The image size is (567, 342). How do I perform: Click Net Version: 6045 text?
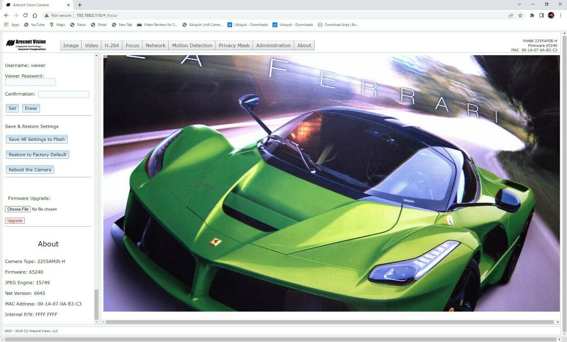[x=25, y=293]
